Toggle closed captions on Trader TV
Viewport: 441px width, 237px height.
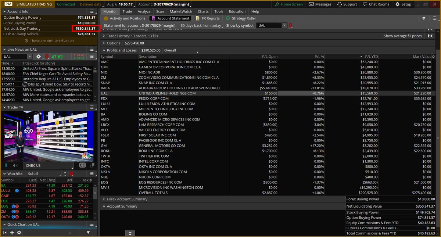(82, 165)
